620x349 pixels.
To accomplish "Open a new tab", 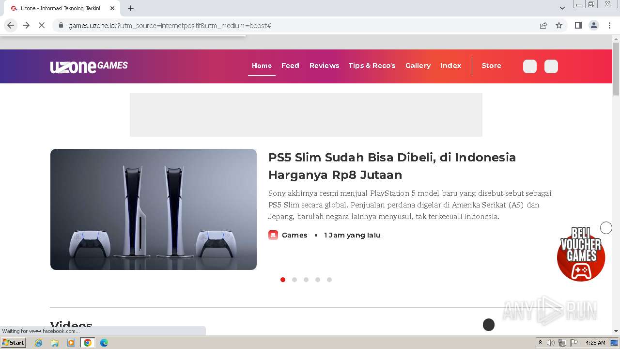I will pyautogui.click(x=131, y=8).
